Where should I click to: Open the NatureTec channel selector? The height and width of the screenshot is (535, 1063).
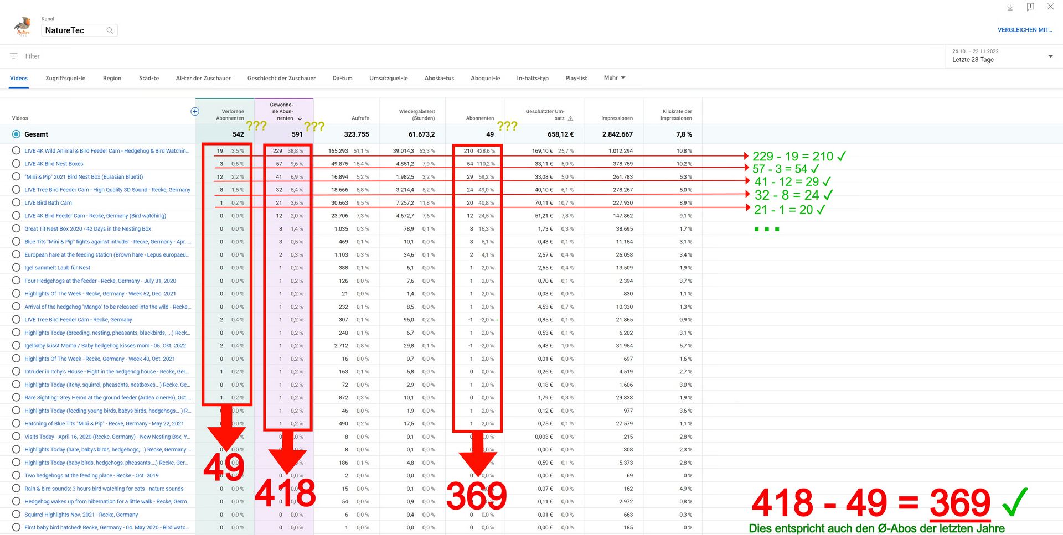point(75,30)
